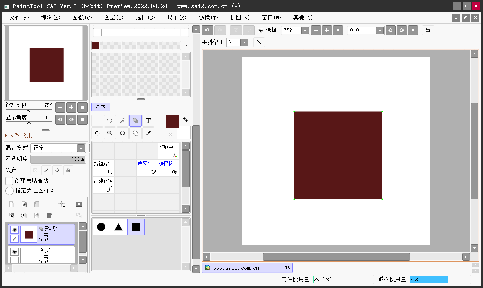Hide the 图层1 layer via its eye icon
The image size is (483, 288).
tap(14, 252)
